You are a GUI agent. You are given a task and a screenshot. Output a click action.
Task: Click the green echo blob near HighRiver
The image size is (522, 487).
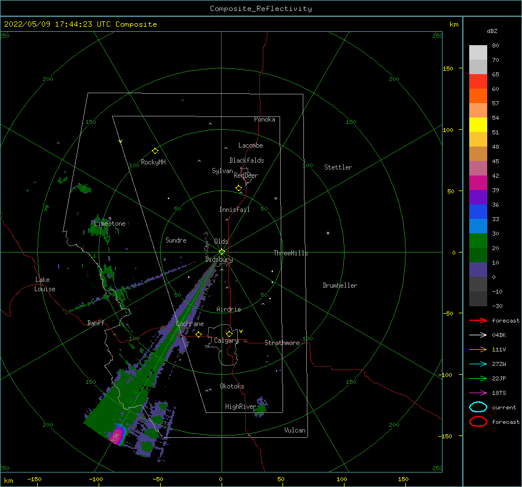coord(260,408)
